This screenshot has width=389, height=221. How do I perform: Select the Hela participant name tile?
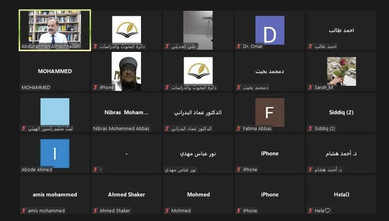pyautogui.click(x=341, y=194)
